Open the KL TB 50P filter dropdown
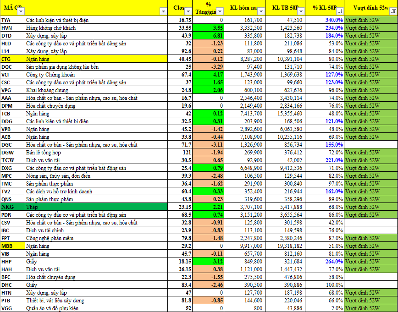 (301, 12)
